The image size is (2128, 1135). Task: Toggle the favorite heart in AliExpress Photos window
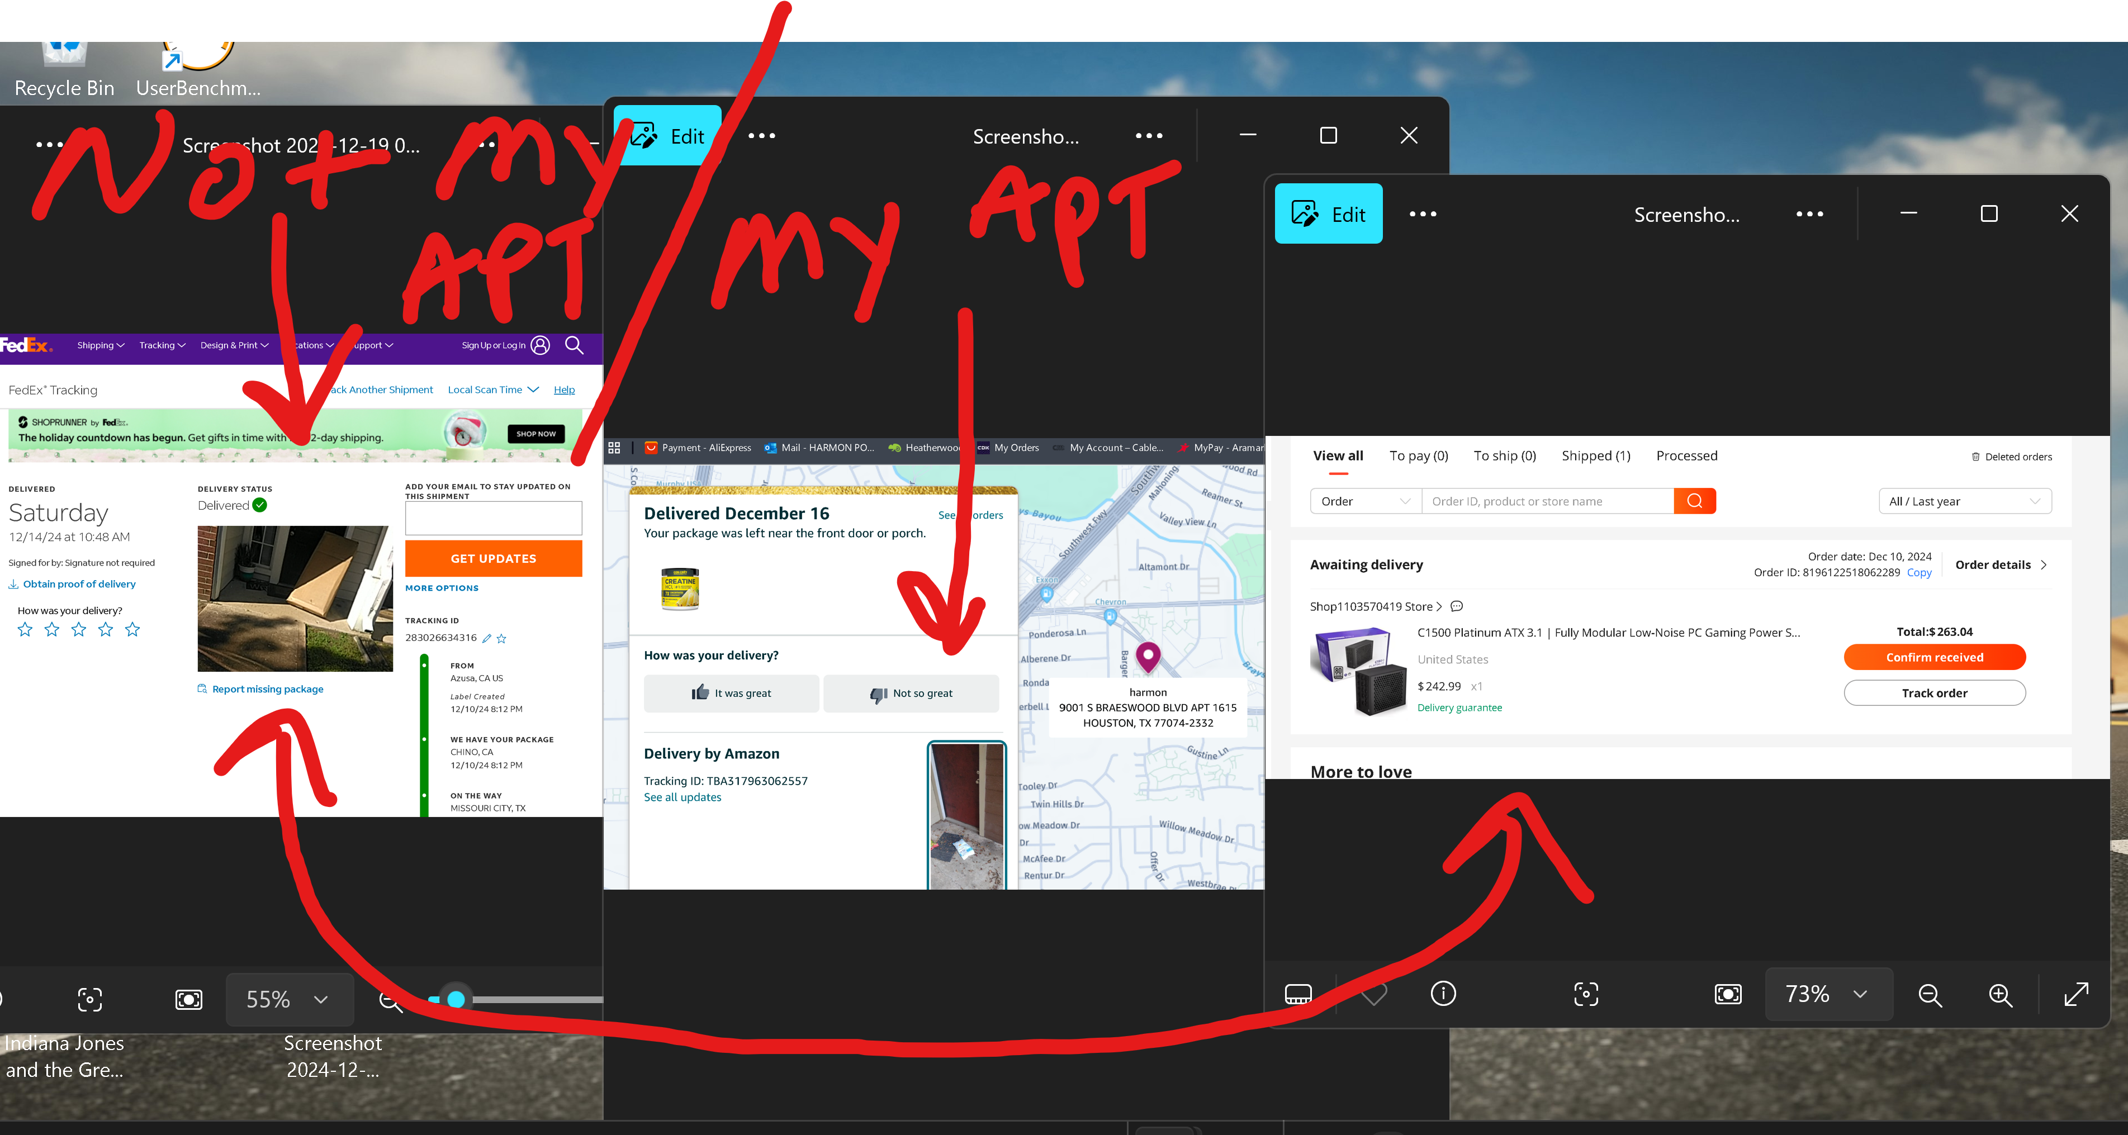tap(1374, 994)
